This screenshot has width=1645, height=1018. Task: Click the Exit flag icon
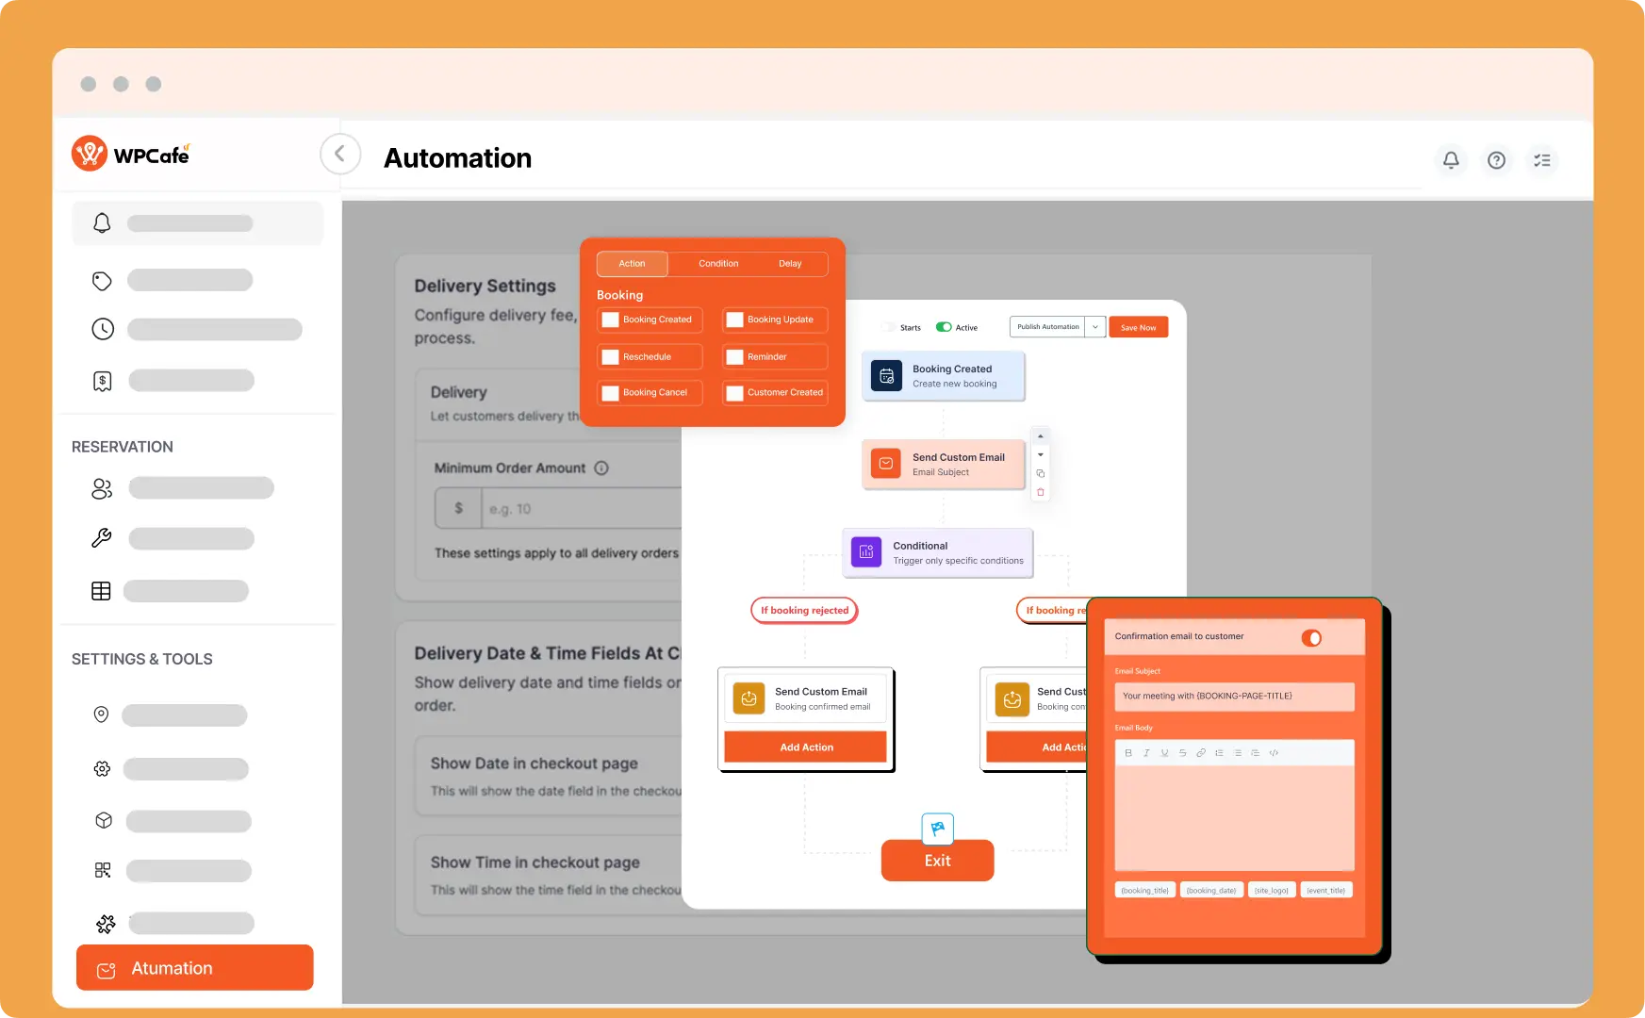937,829
